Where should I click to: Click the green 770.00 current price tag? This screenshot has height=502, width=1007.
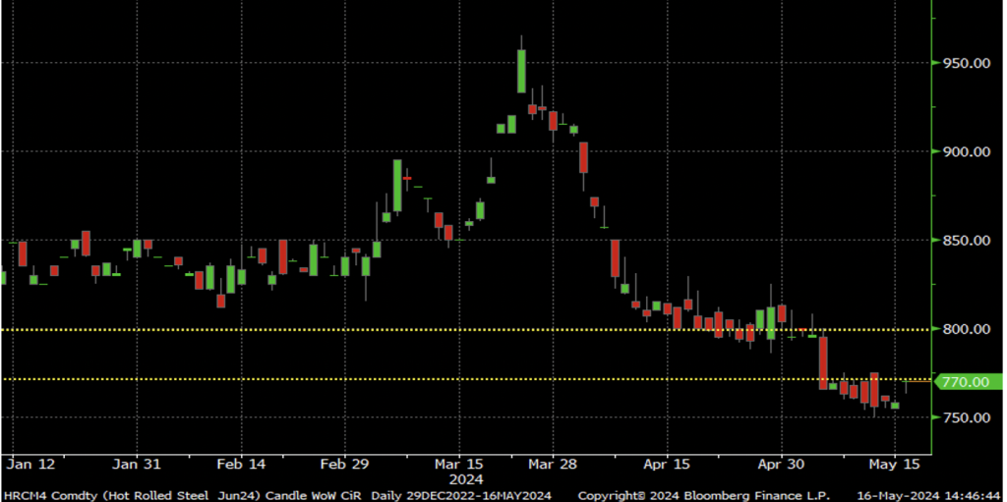pos(968,381)
